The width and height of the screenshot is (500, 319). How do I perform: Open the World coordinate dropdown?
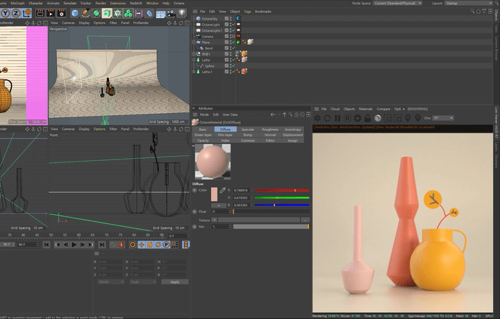coord(111,282)
